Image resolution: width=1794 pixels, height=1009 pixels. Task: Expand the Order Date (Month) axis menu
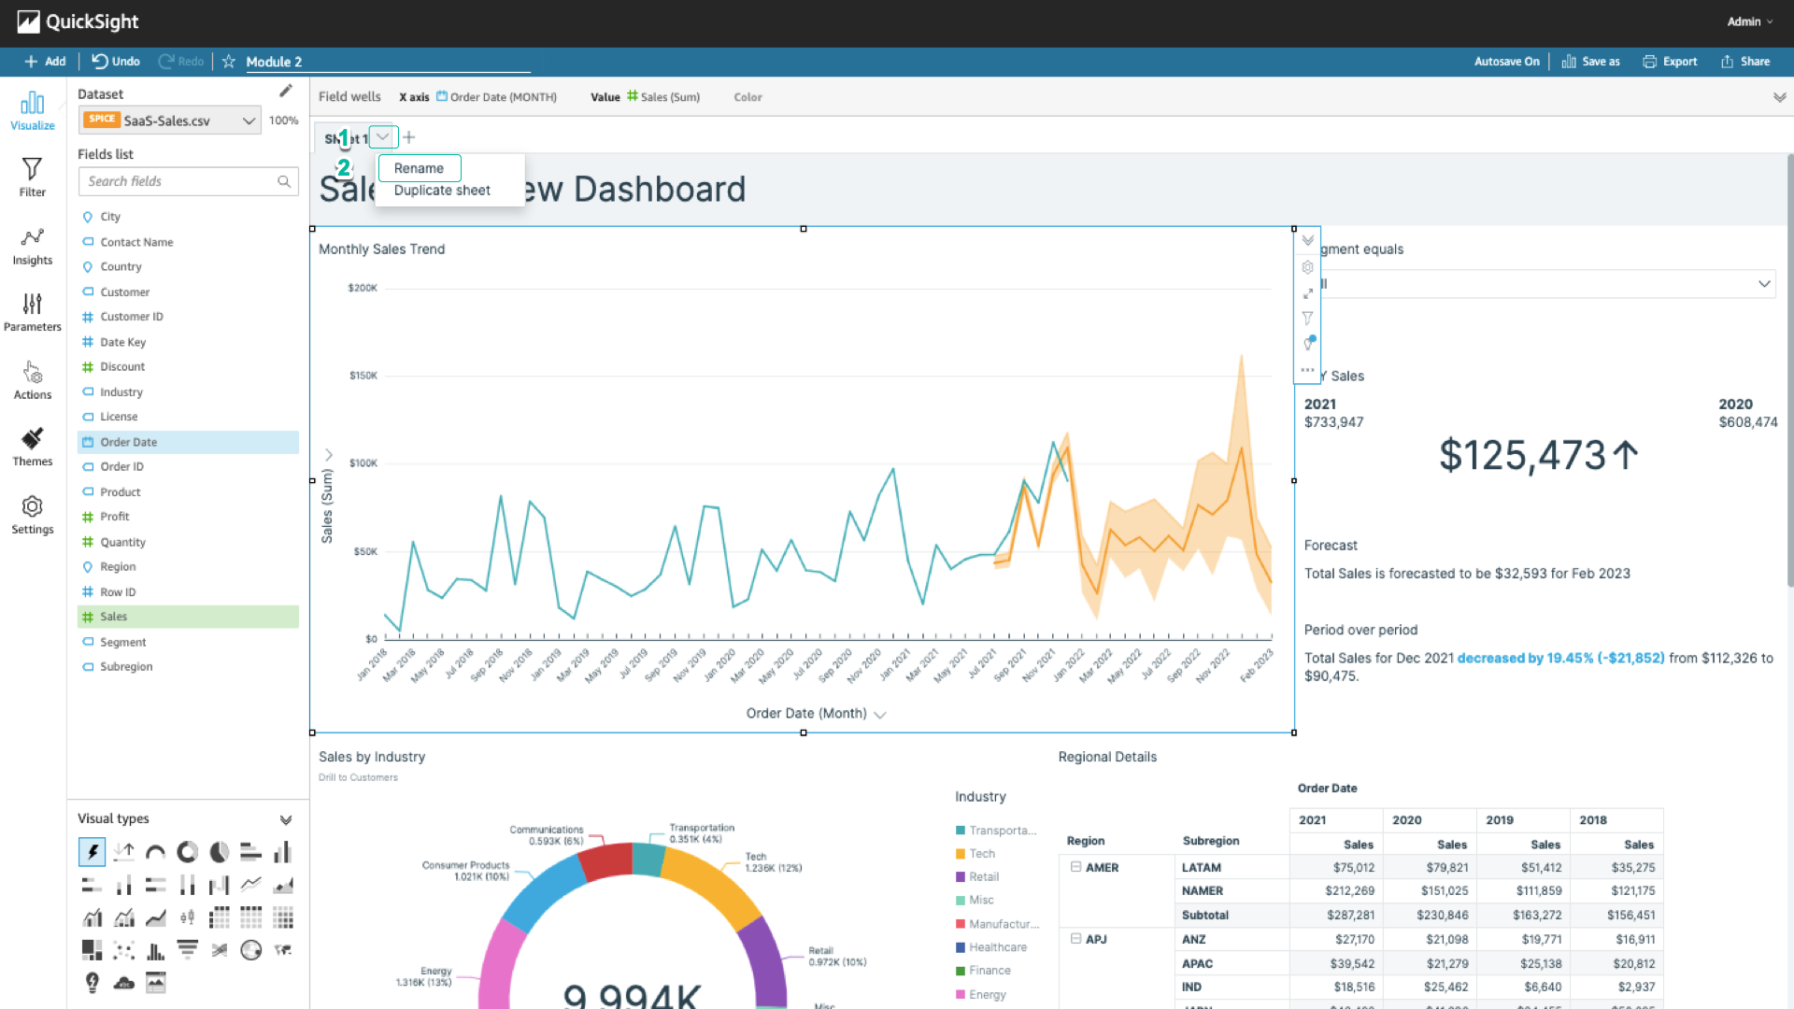tap(879, 714)
